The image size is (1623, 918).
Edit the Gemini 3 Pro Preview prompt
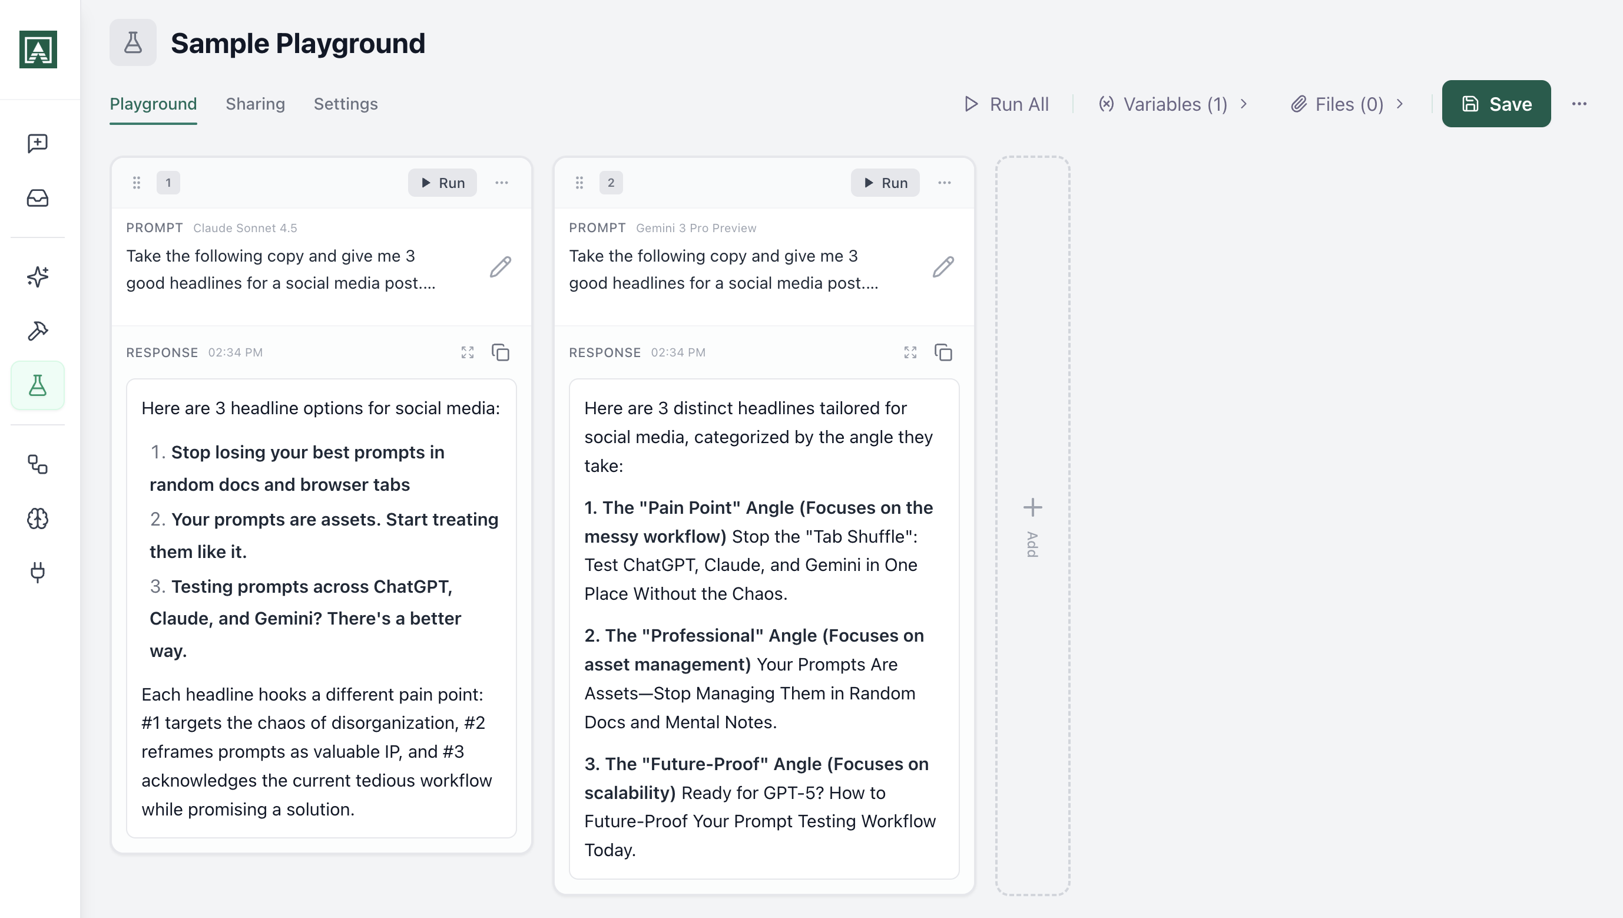pyautogui.click(x=943, y=268)
